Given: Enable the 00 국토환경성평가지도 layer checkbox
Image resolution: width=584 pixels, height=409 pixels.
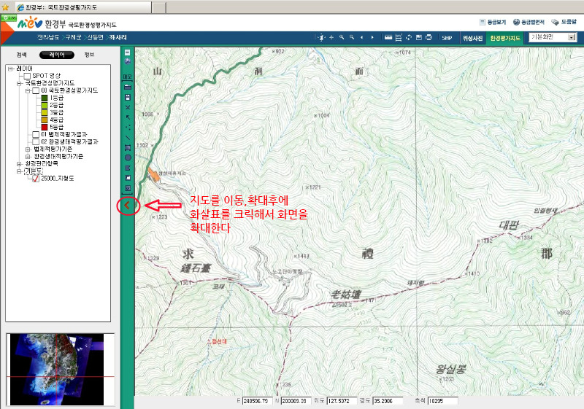Looking at the screenshot, I should [36, 90].
